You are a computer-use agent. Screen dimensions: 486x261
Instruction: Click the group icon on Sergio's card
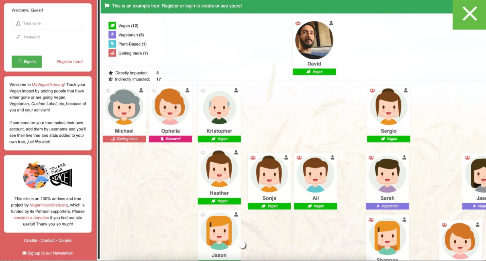[372, 90]
